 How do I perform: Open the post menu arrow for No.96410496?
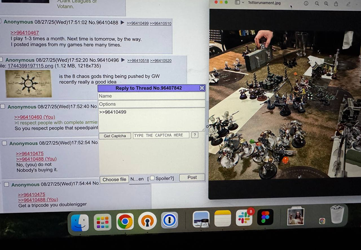tap(123, 60)
